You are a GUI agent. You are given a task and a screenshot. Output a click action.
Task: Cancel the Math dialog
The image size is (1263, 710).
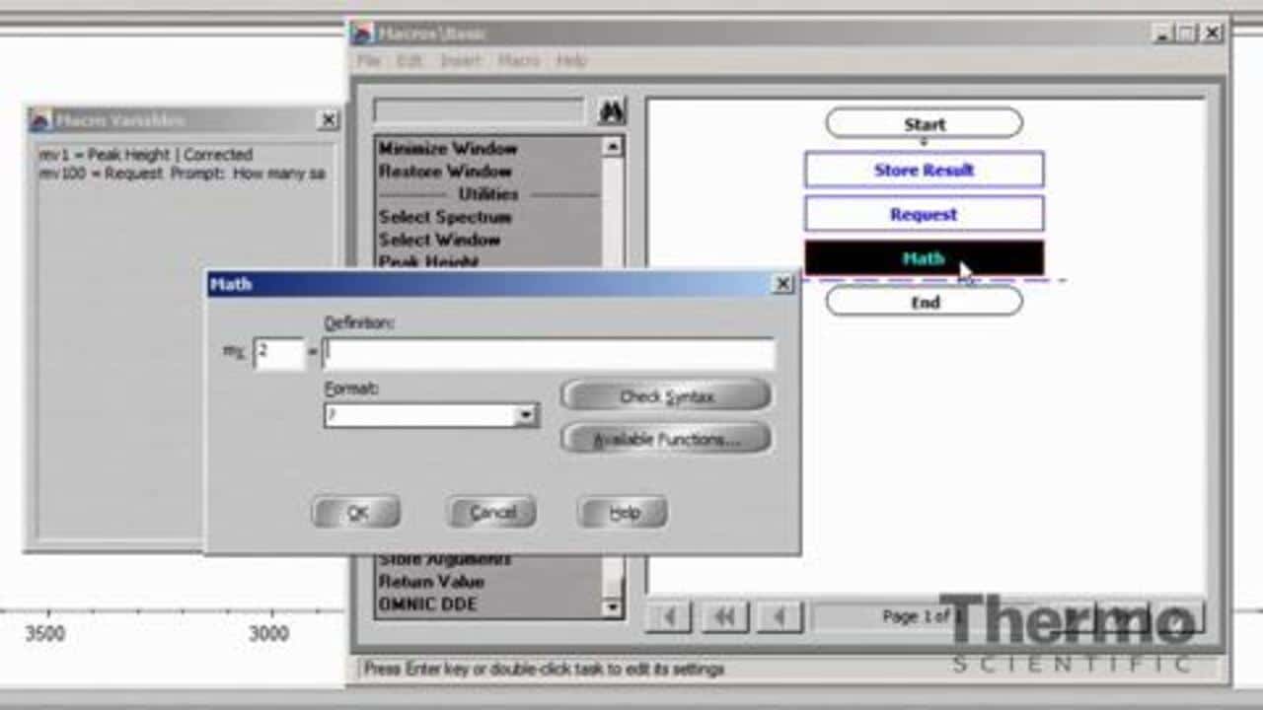[491, 513]
